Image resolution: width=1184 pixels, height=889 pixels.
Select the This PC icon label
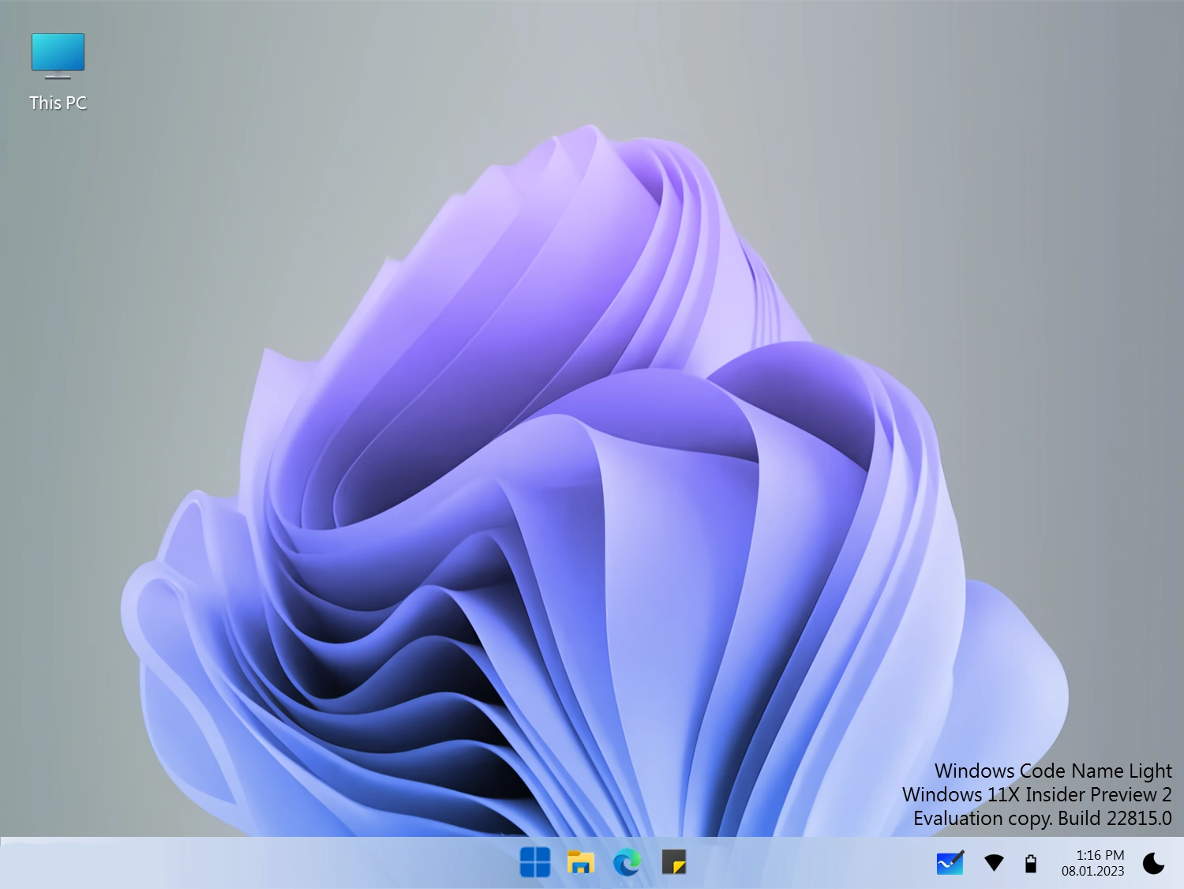click(58, 103)
